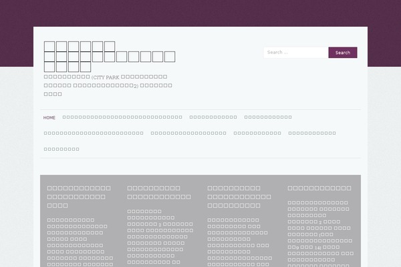Open the lone menu item on the last menu row
This screenshot has height=267, width=401.
(61, 150)
